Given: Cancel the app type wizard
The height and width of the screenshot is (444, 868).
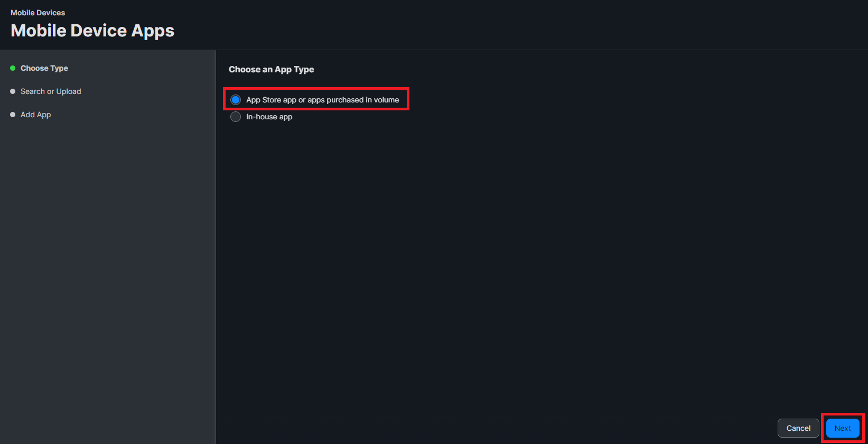Looking at the screenshot, I should (798, 428).
